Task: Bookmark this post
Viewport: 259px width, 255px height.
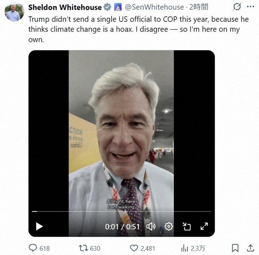Action: click(235, 248)
